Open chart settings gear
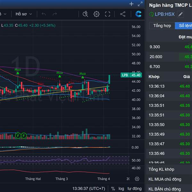 (96, 14)
